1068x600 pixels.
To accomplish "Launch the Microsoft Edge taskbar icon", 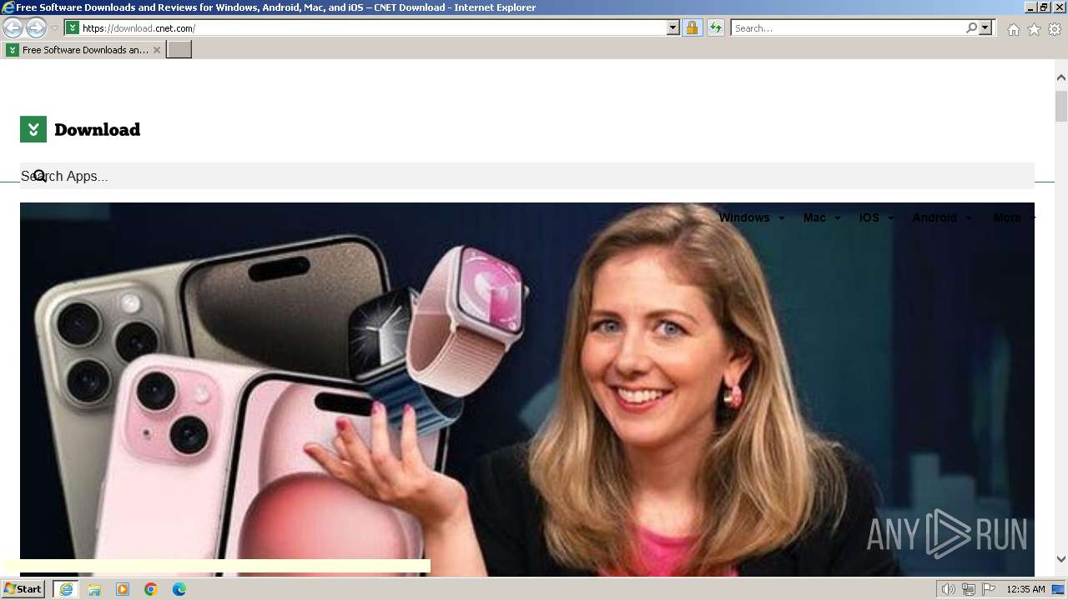I will tap(179, 589).
